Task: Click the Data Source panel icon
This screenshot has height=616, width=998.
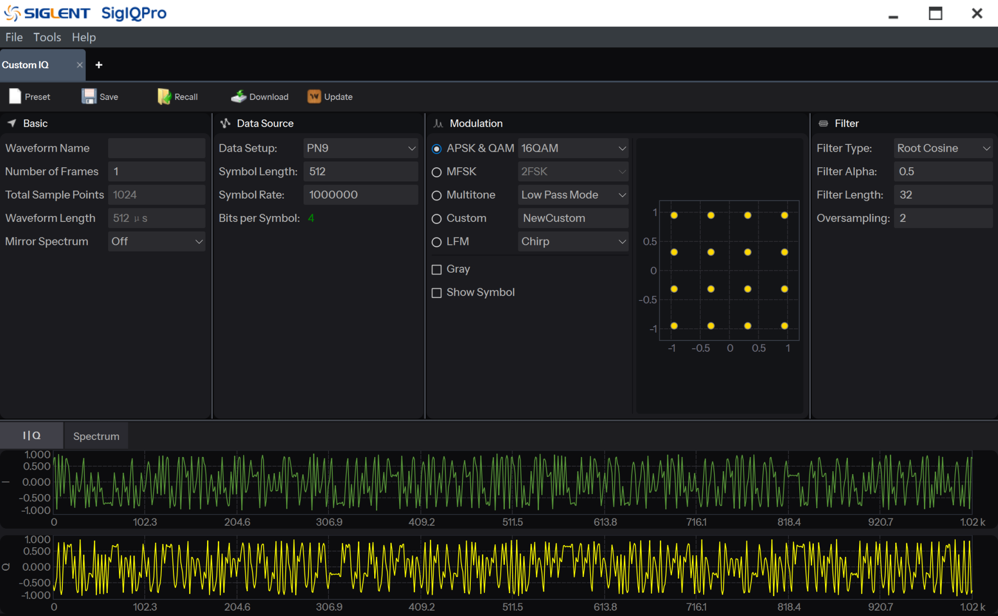Action: 225,123
